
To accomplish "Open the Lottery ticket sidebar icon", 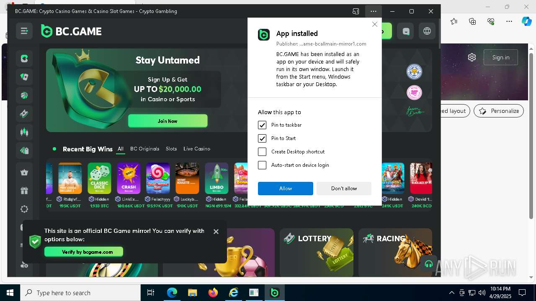I will tap(24, 114).
